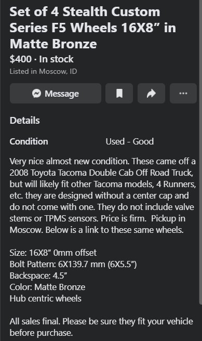
Task: Click the Messenger icon inside Message button
Action: pyautogui.click(x=36, y=94)
